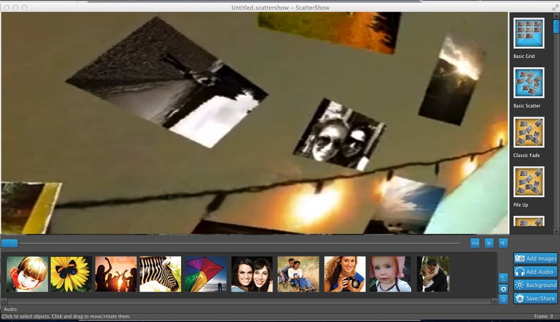Screen dimensions: 560x322
Task: Rewind to the start of slideshow
Action: click(x=475, y=243)
